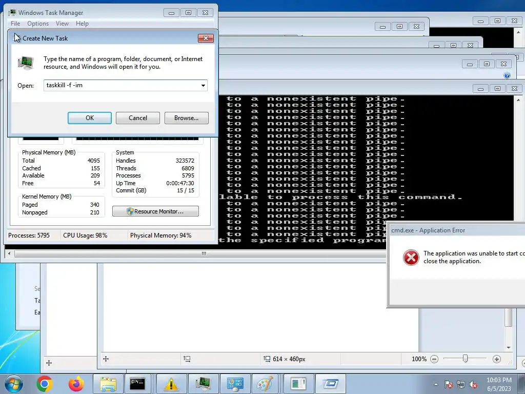Click the Paint vertical scrollbar thumb

pyautogui.click(x=509, y=317)
